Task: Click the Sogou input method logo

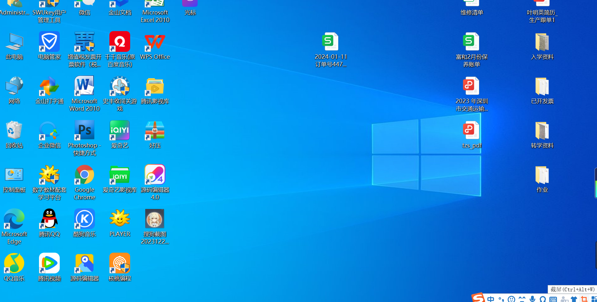Action: [x=478, y=298]
